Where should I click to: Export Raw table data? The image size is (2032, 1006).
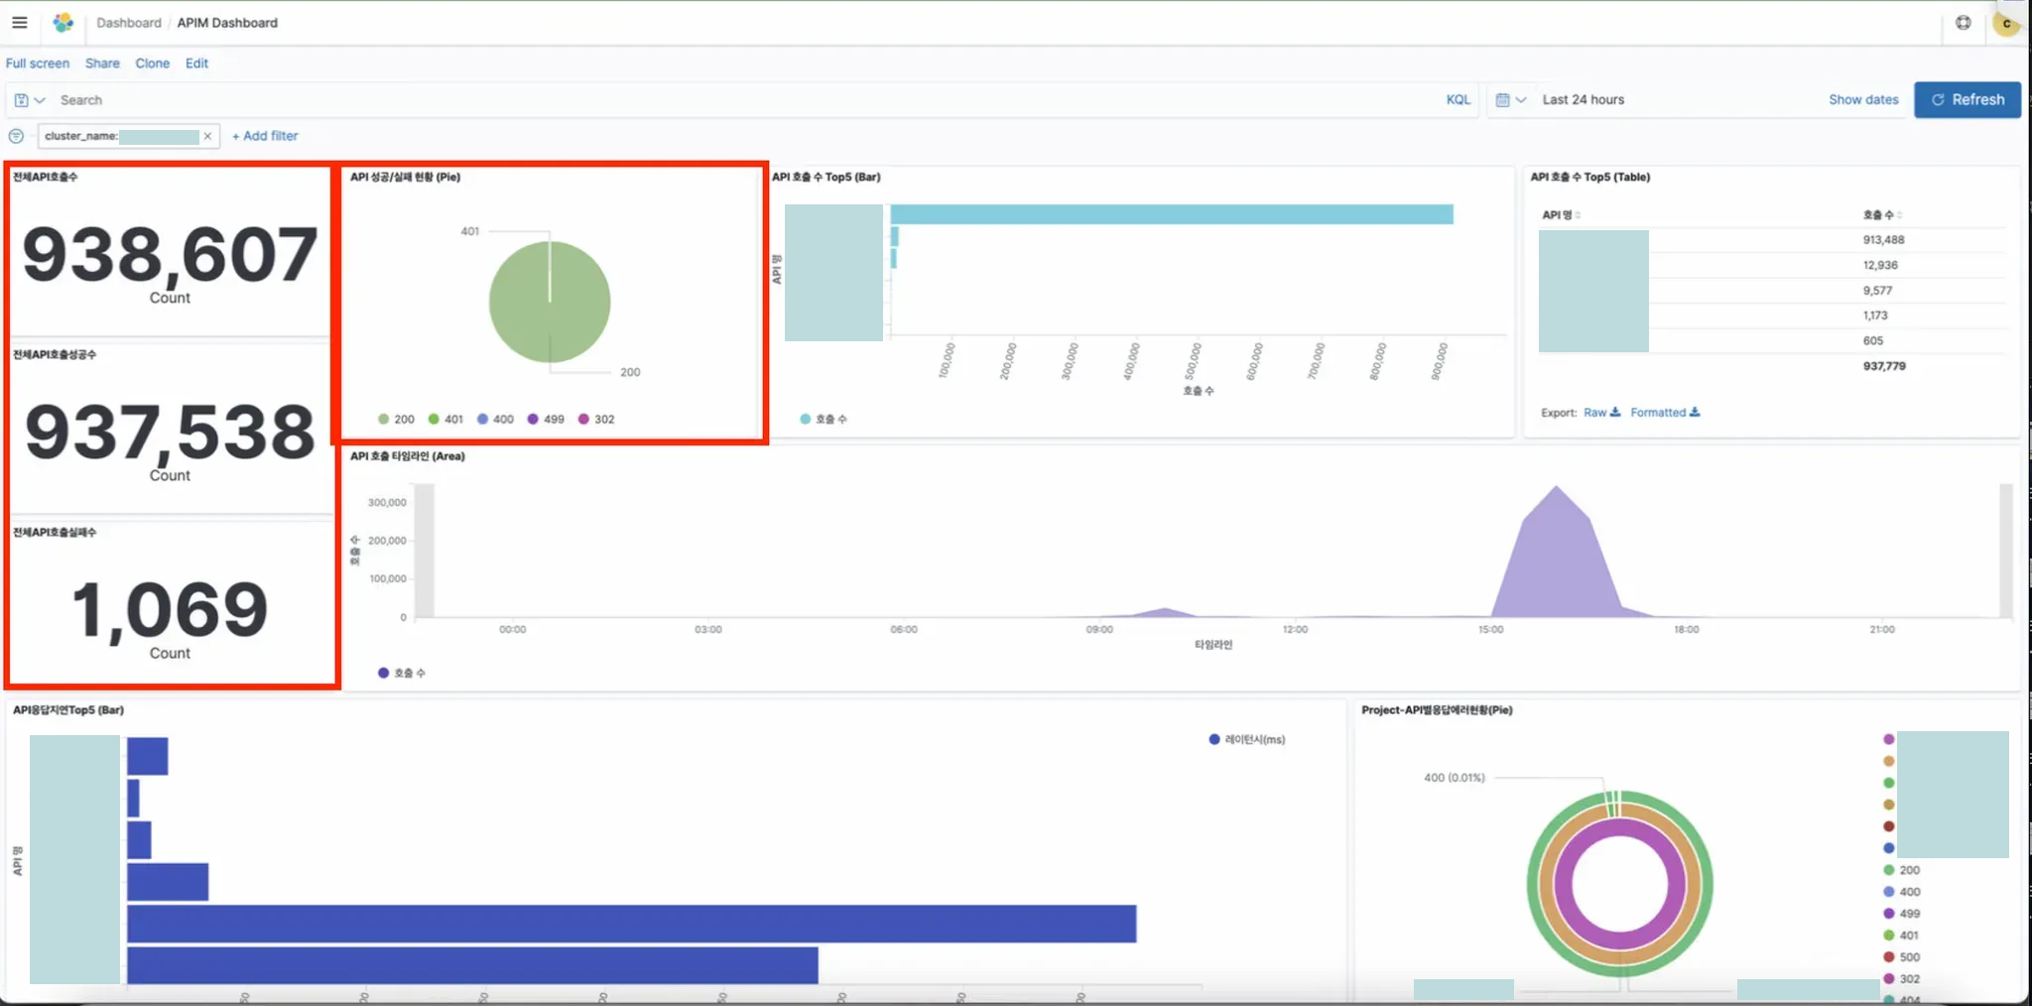(x=1601, y=413)
